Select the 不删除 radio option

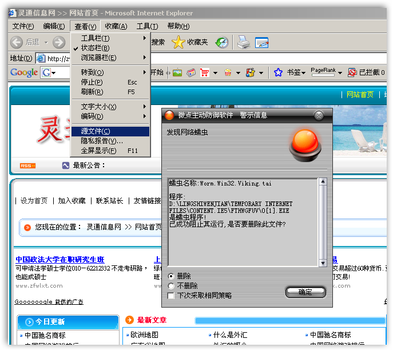click(x=171, y=286)
